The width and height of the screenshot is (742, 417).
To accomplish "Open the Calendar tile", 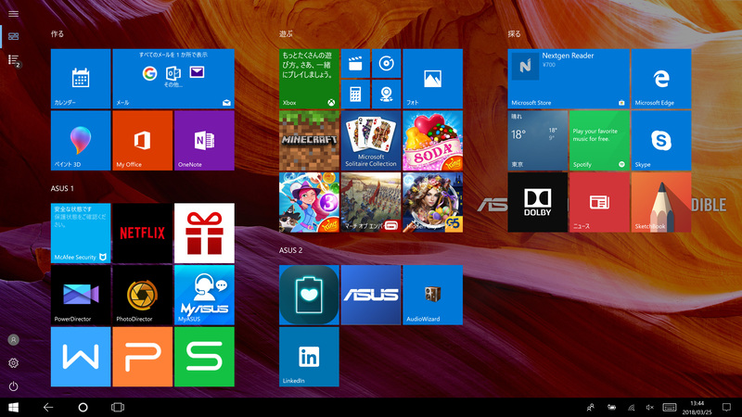I will pos(81,79).
